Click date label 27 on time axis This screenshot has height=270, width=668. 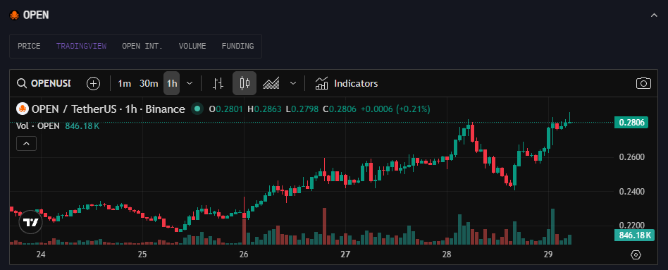tap(345, 254)
